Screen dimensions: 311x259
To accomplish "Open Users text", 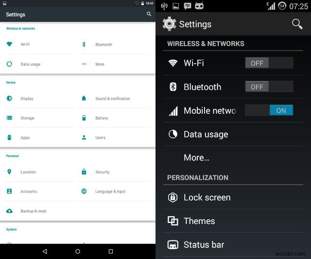I will click(101, 138).
